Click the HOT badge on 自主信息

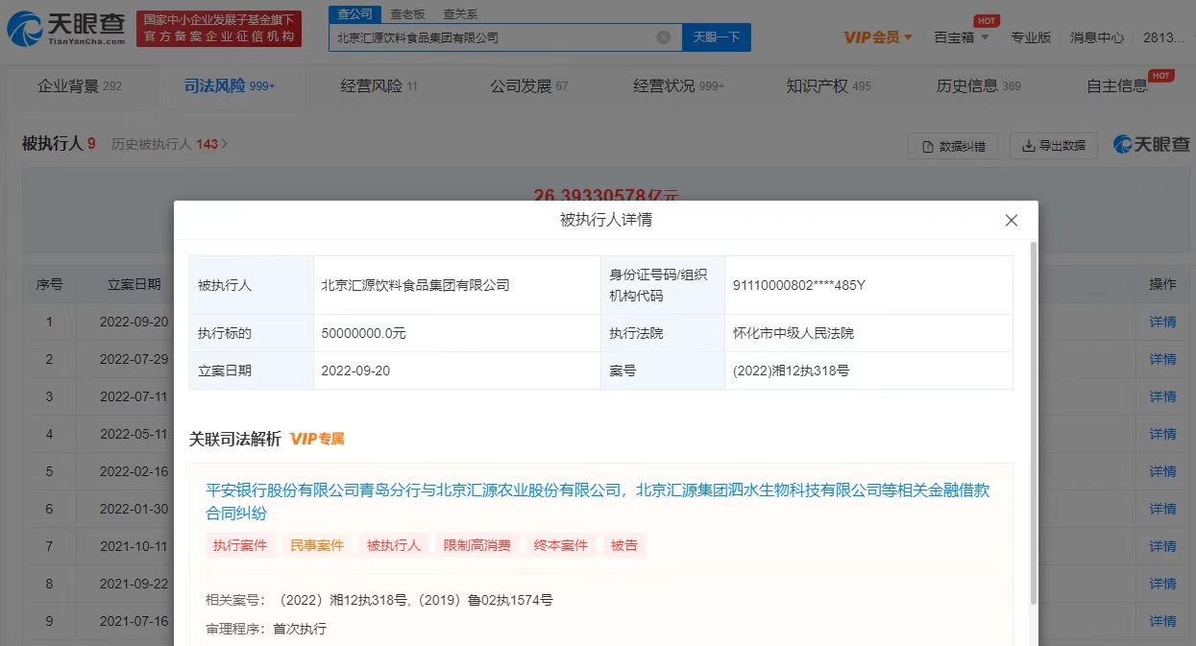tap(1161, 76)
